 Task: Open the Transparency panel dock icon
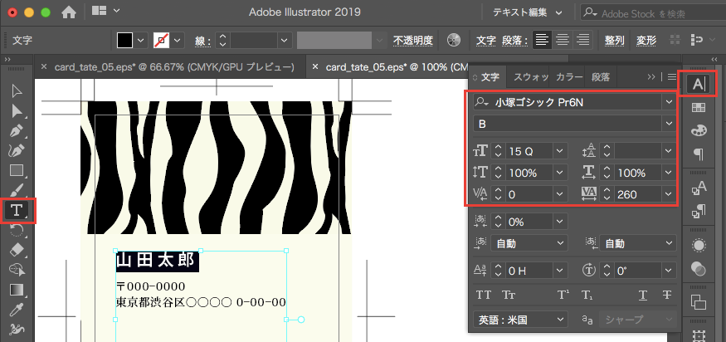click(x=699, y=268)
